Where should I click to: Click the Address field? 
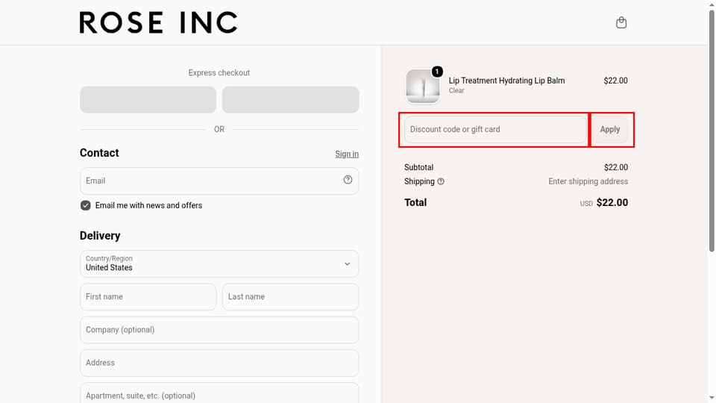[x=219, y=363]
